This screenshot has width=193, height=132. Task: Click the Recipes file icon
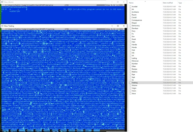[130, 69]
